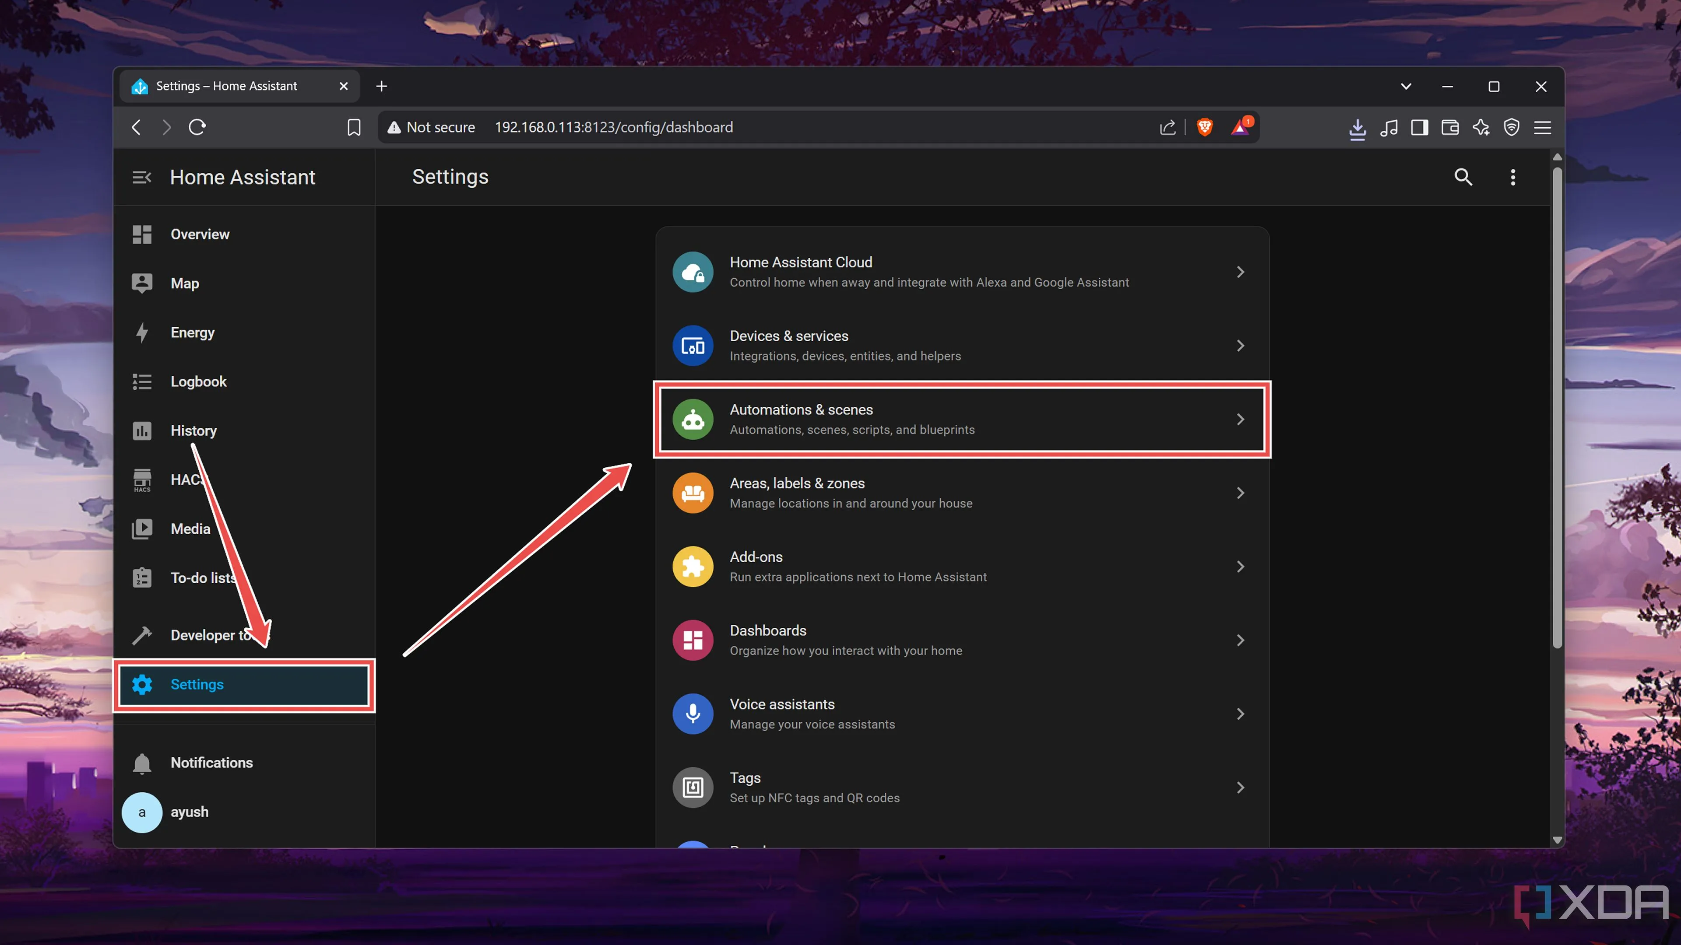Viewport: 1681px width, 945px height.
Task: Click the browser downloads icon
Action: tap(1357, 128)
